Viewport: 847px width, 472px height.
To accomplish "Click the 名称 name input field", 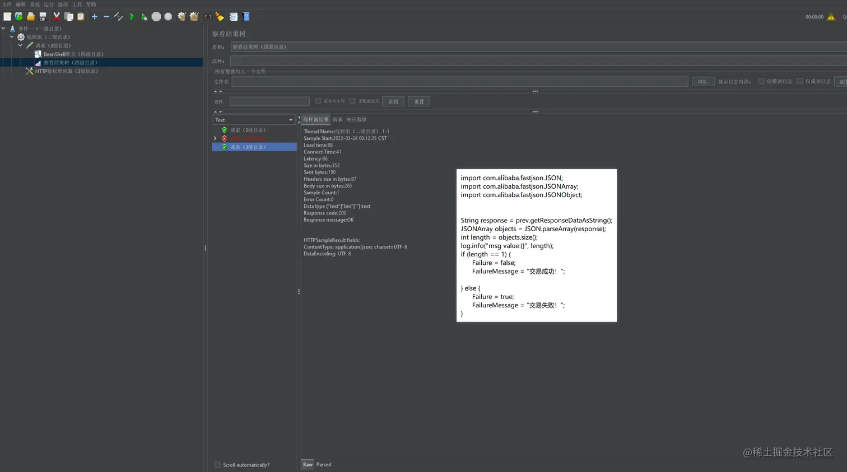I will tap(538, 47).
